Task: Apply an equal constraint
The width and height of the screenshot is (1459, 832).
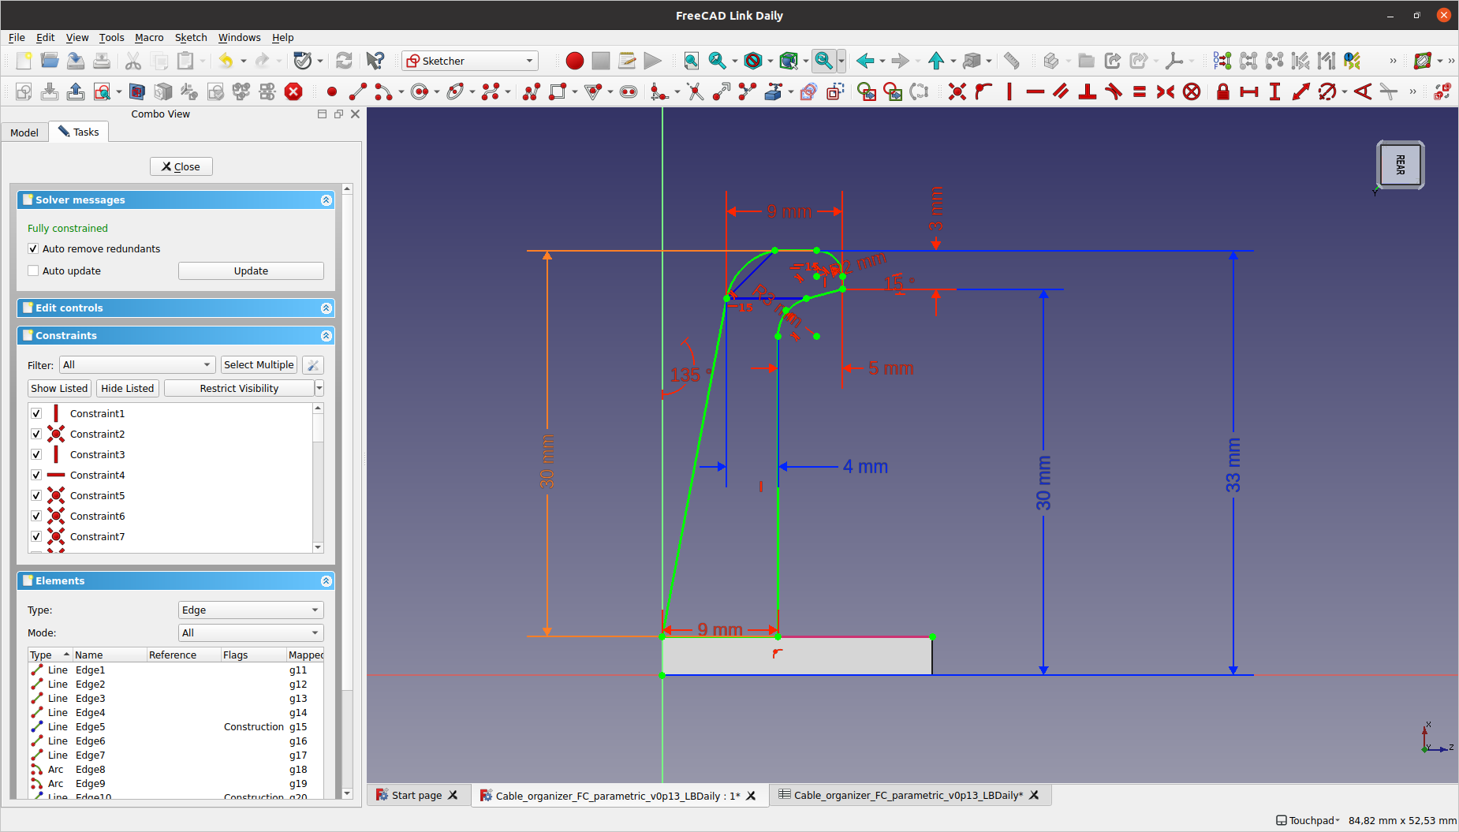Action: pos(1140,91)
